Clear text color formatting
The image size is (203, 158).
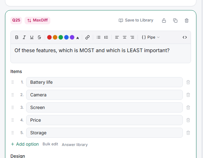tap(77, 38)
